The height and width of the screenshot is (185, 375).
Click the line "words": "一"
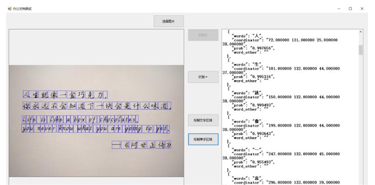[247, 150]
